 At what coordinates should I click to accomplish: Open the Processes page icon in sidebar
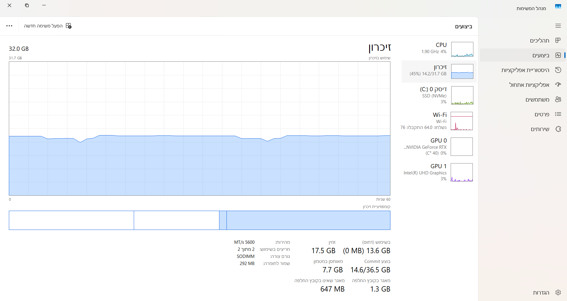pos(558,40)
